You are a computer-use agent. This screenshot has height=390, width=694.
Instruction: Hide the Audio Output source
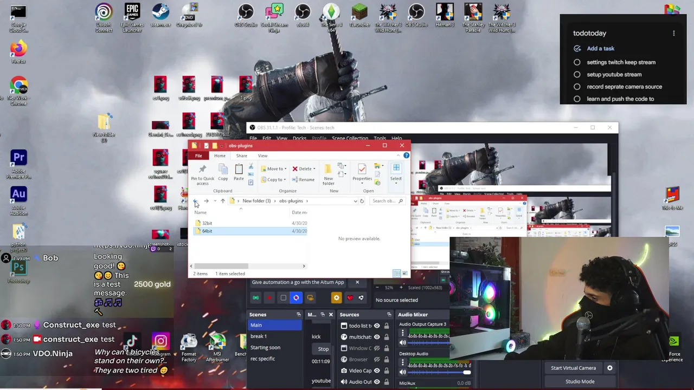point(377,382)
